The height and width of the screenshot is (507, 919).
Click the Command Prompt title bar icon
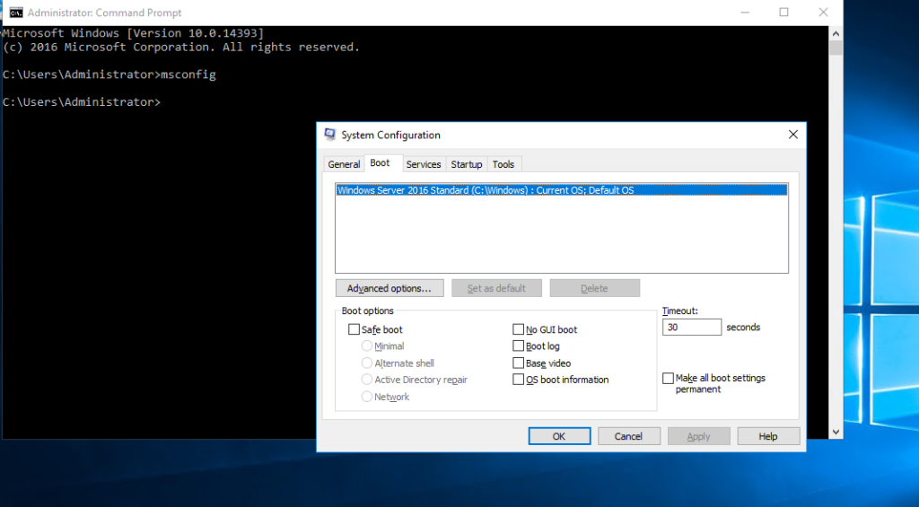tap(16, 13)
